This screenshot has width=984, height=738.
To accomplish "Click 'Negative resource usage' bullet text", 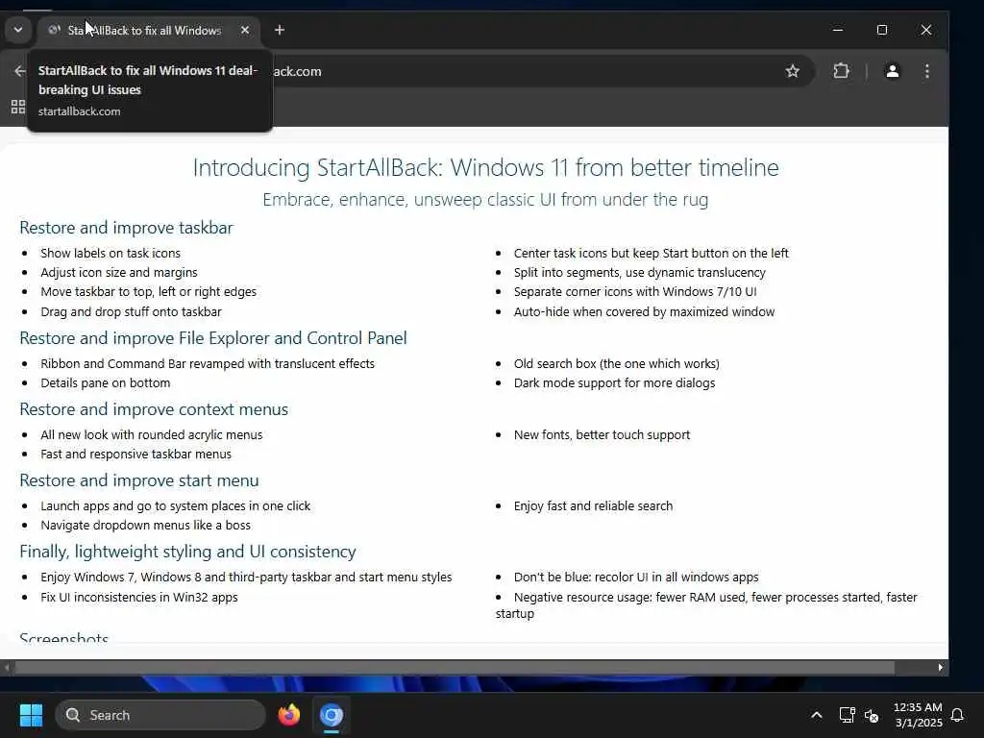I will coord(706,605).
